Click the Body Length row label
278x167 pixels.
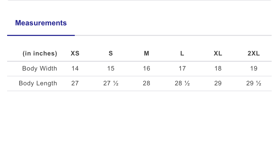point(38,83)
